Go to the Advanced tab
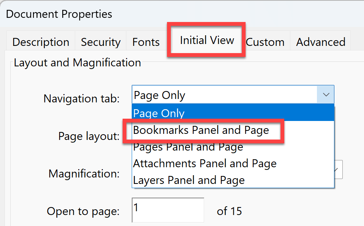The image size is (364, 226). click(x=320, y=42)
